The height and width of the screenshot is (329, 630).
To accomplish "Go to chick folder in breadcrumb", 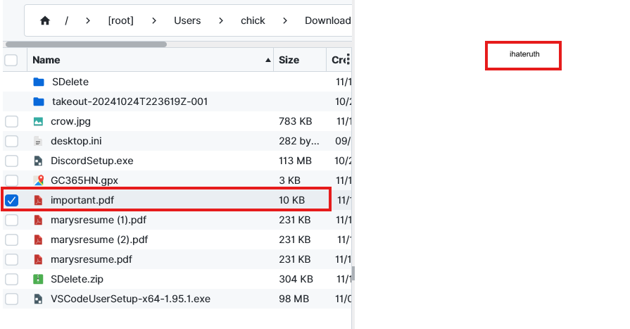I will pos(253,20).
